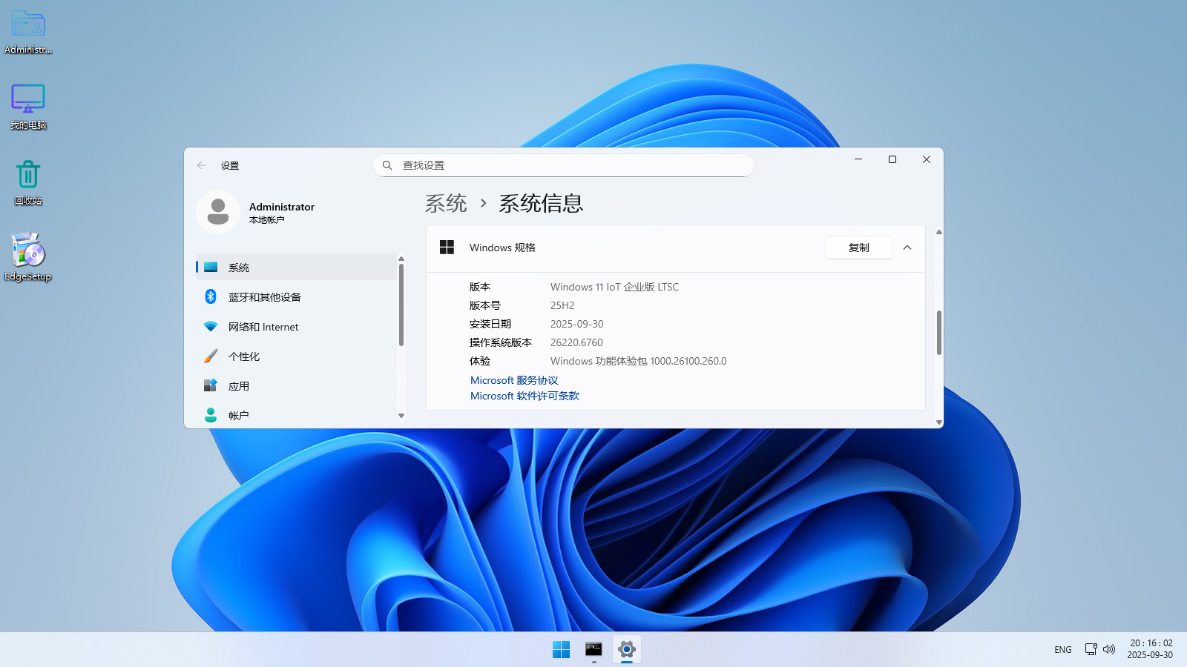The image size is (1187, 667).
Task: Click the back arrow in Settings
Action: [x=202, y=165]
